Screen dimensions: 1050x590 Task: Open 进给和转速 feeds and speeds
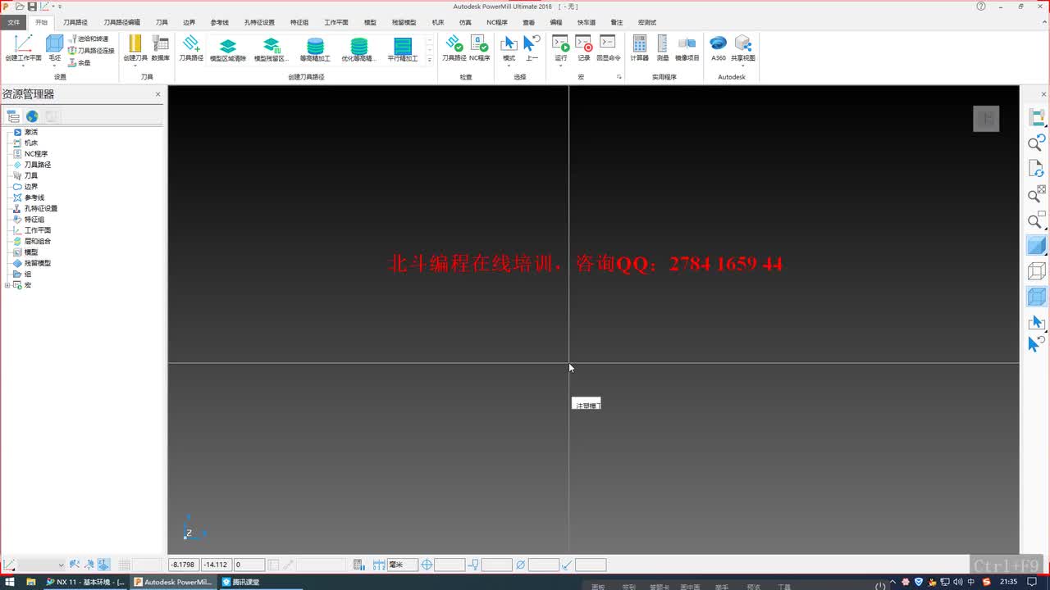pyautogui.click(x=89, y=39)
